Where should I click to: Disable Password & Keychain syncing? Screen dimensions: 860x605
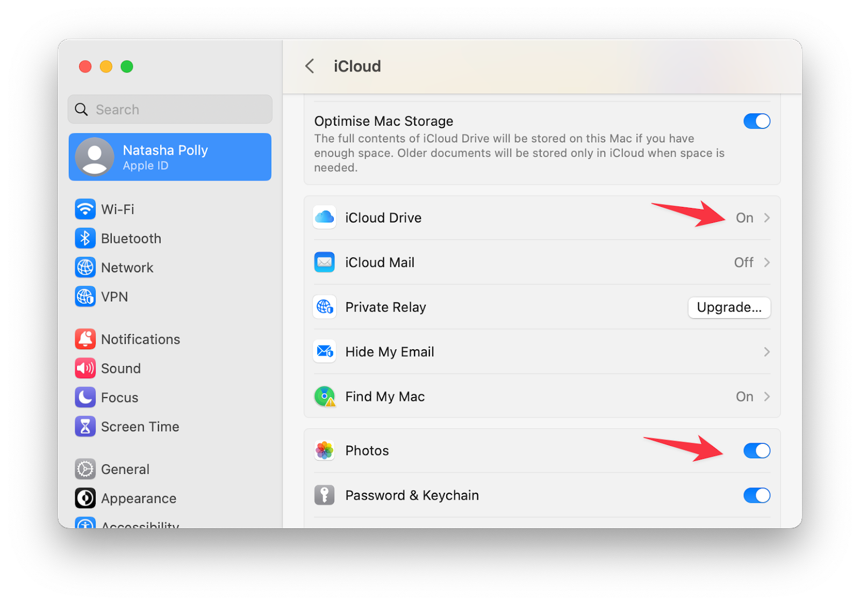[x=757, y=495]
